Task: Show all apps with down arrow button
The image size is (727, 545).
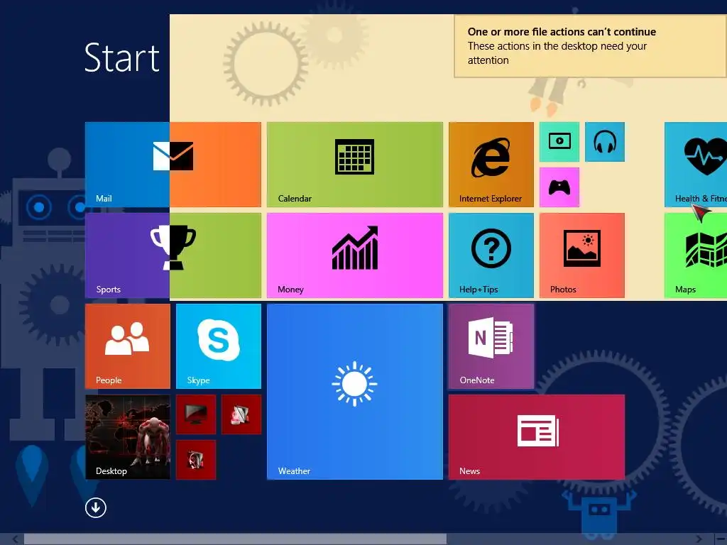Action: [x=96, y=508]
